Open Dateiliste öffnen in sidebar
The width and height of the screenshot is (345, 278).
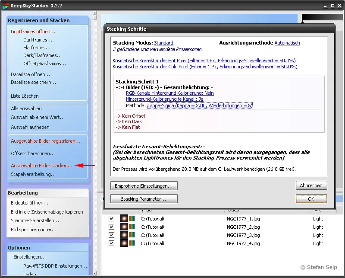pos(30,74)
